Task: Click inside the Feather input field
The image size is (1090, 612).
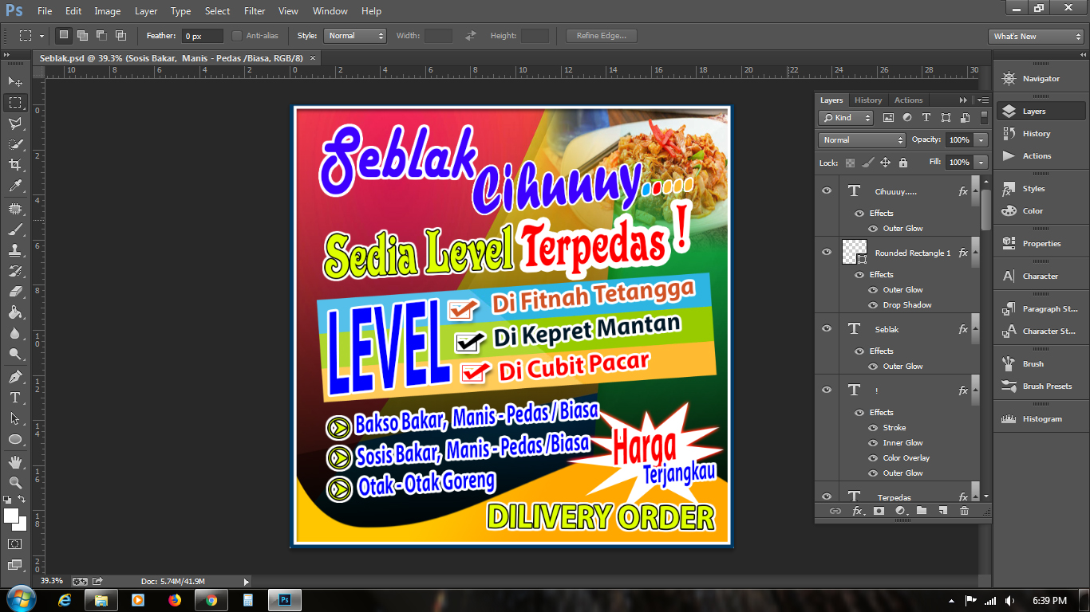Action: pyautogui.click(x=199, y=35)
